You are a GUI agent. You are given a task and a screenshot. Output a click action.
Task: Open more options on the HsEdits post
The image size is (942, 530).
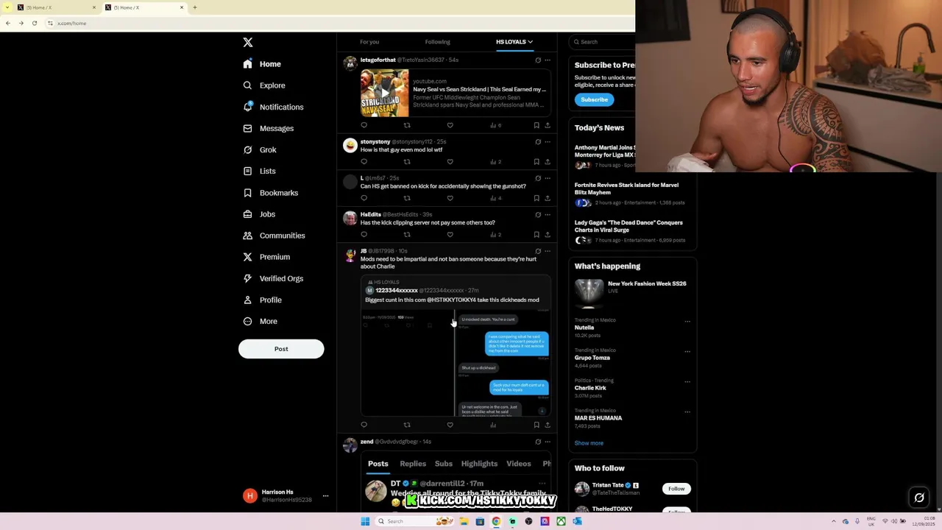coord(548,215)
